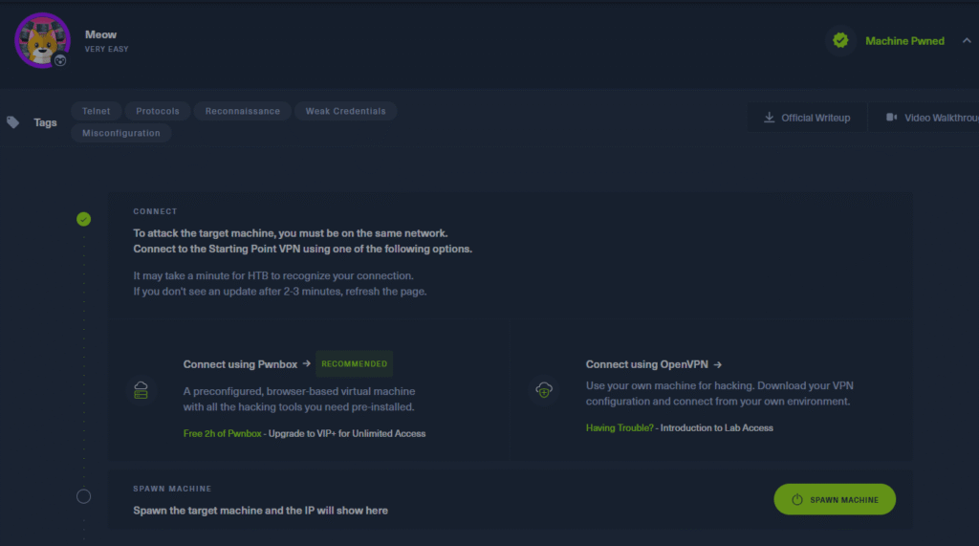The image size is (979, 546).
Task: Open the Introduction to Lab Access link
Action: coord(716,427)
